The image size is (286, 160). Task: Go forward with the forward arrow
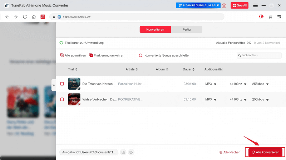16,17
